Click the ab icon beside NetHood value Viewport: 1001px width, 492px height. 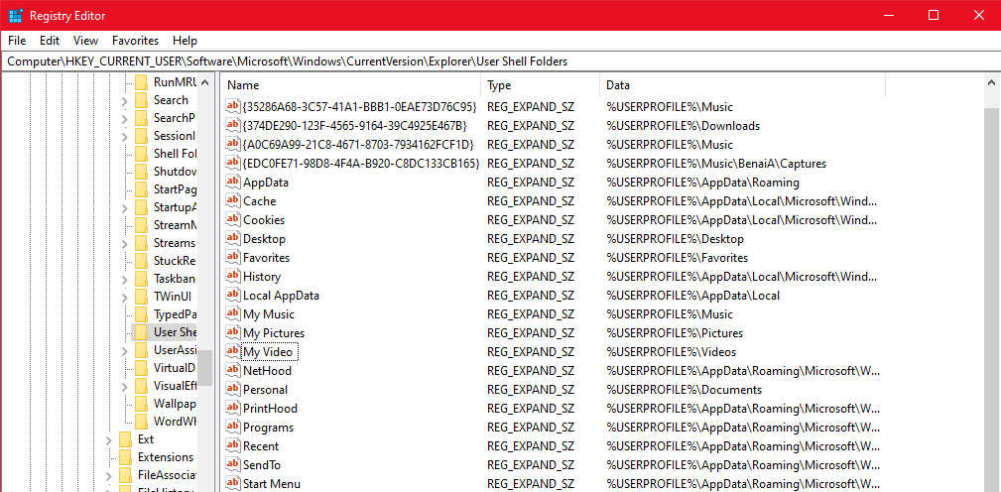click(233, 370)
